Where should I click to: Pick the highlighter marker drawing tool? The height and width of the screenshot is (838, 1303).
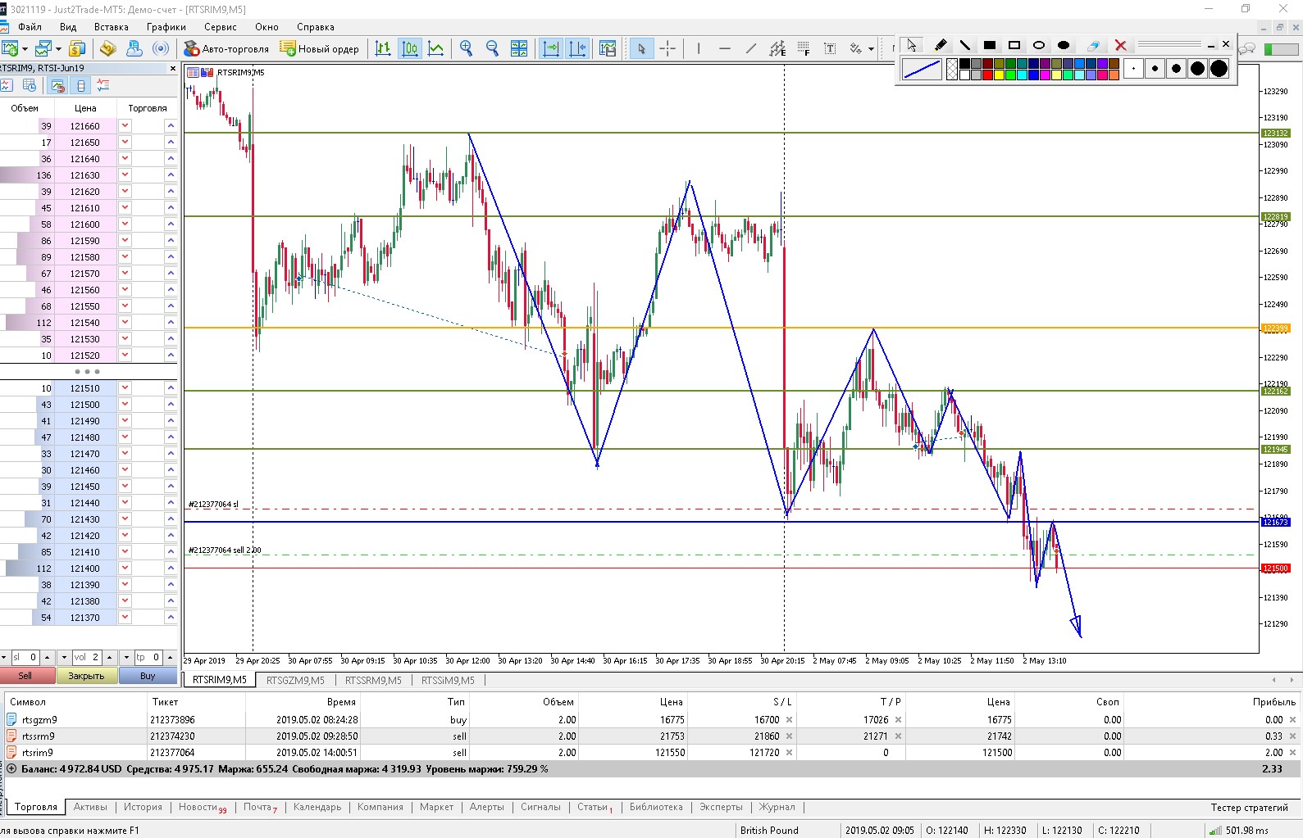[x=940, y=45]
